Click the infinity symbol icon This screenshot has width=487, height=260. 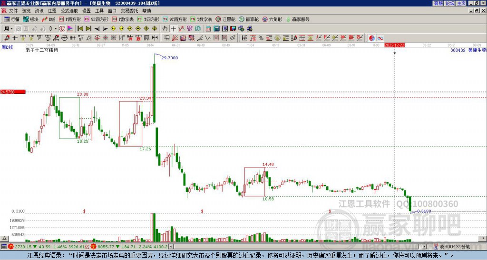pos(380,38)
